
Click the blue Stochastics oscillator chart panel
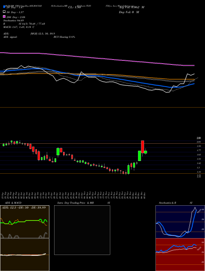click(x=180, y=222)
